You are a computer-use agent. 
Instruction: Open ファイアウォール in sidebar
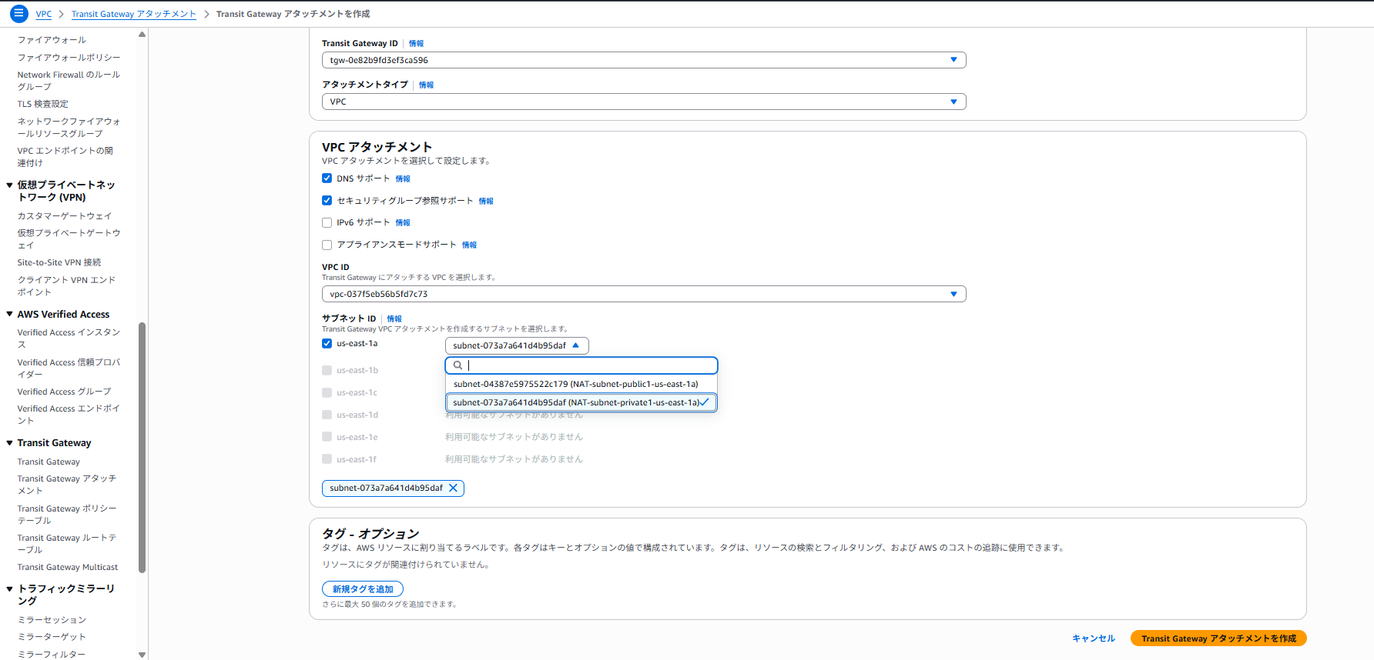pyautogui.click(x=52, y=40)
